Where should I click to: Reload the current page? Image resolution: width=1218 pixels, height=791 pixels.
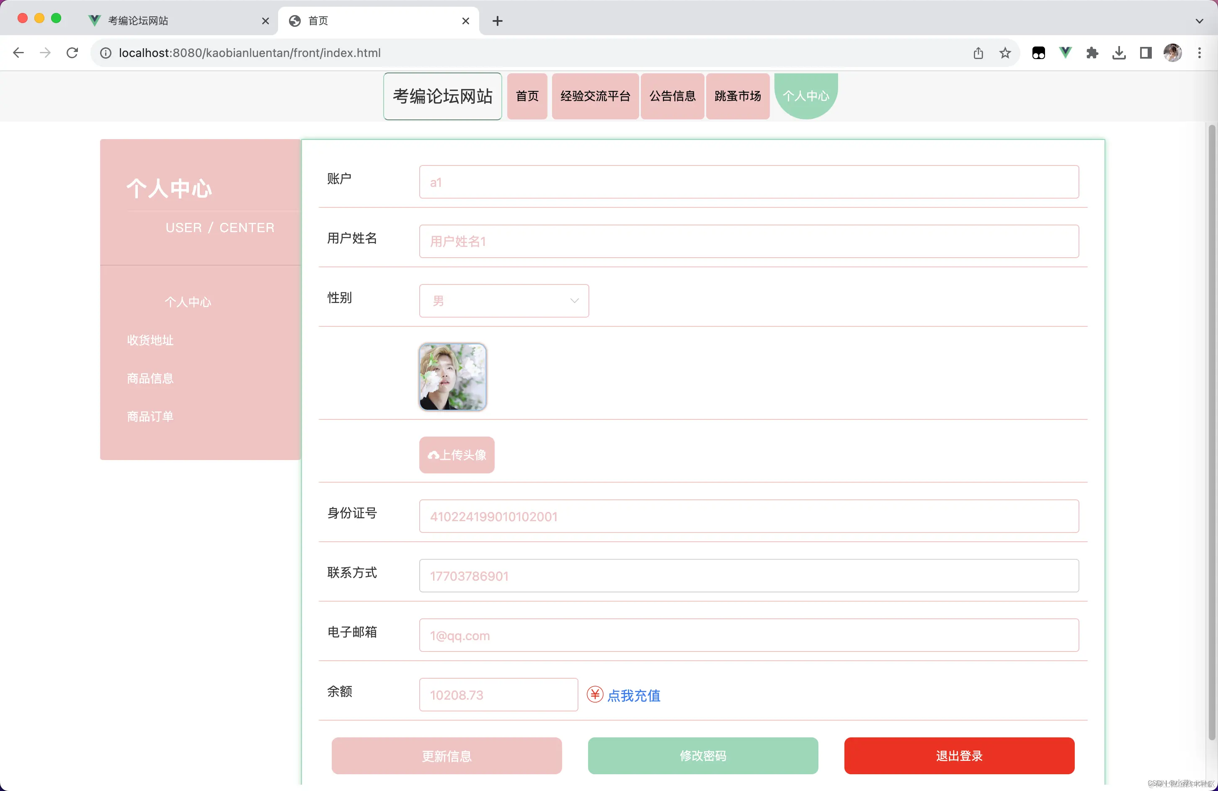pyautogui.click(x=72, y=53)
